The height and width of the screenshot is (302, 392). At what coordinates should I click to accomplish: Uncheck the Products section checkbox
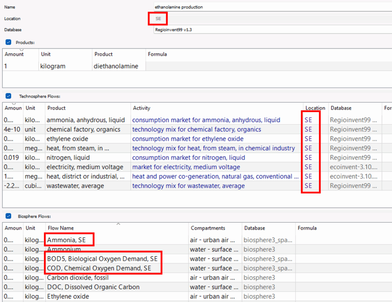point(8,42)
